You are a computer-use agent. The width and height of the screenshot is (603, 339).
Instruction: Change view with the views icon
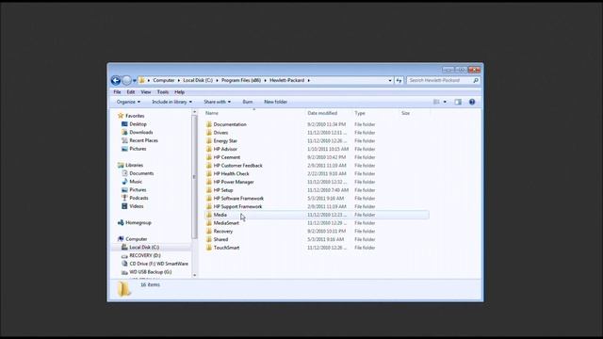click(x=436, y=102)
